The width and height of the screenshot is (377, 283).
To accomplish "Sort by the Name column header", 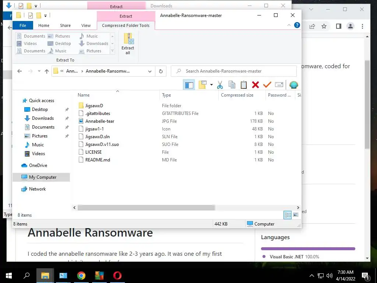I will [x=84, y=95].
